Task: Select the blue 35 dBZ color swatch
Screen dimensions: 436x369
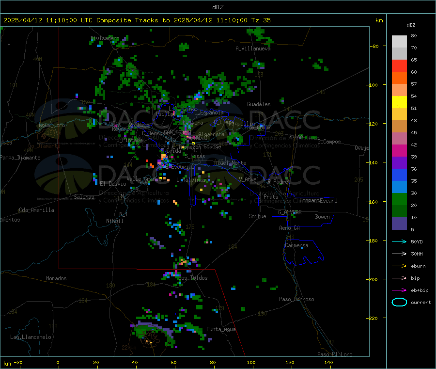Action: (399, 175)
